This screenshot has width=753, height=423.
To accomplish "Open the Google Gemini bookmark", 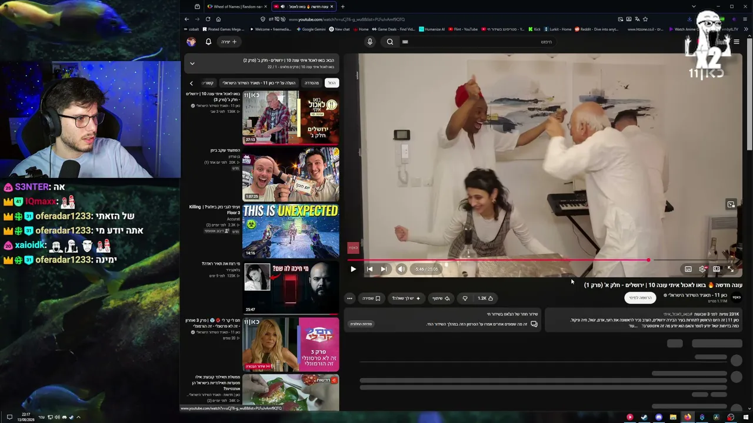I will tap(310, 29).
